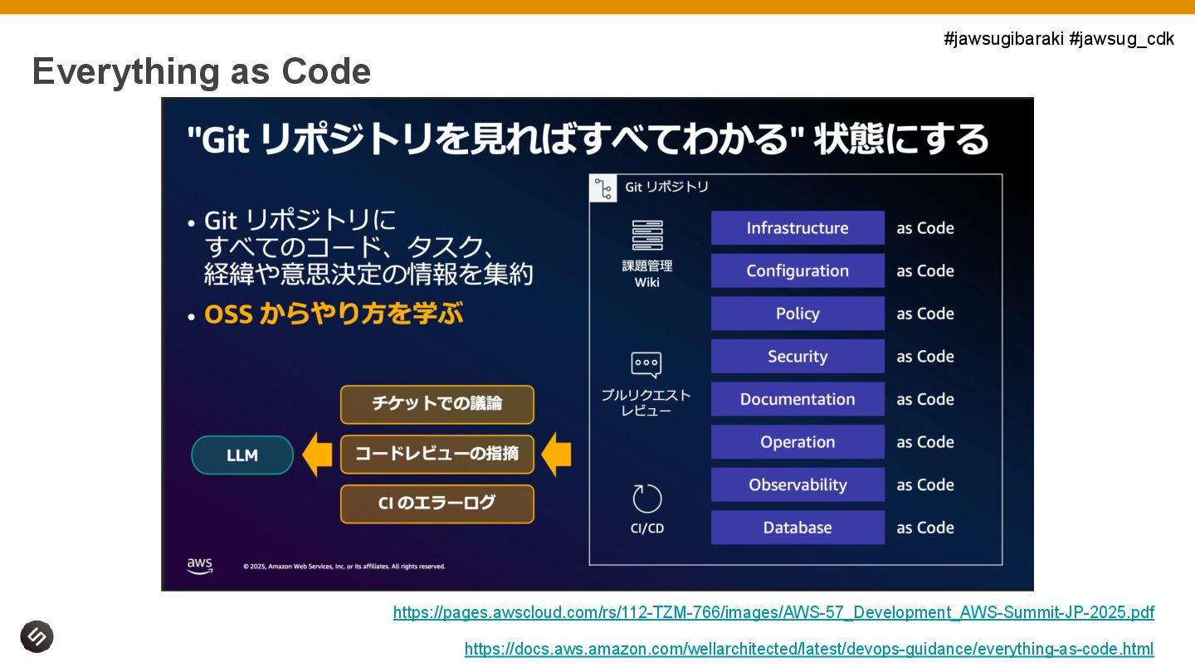This screenshot has height=672, width=1195.
Task: Click the Speaker Deck logo icon
Action: tap(37, 636)
